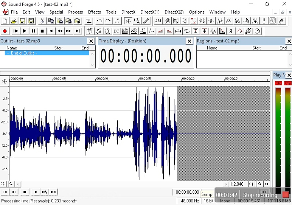
Task: Go to end in the top transport toolbar
Action: click(78, 31)
